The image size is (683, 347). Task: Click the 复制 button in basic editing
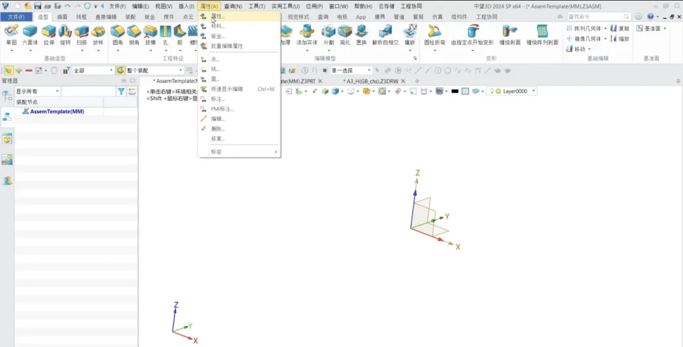tap(620, 28)
